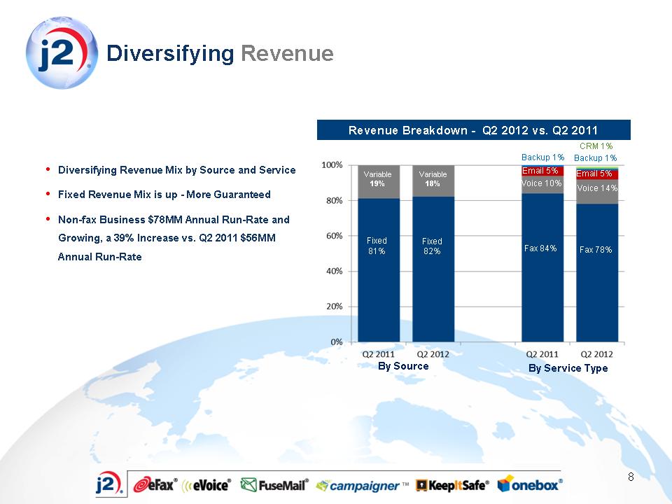Select the "80%" y-axis label
The image size is (672, 504).
(334, 201)
